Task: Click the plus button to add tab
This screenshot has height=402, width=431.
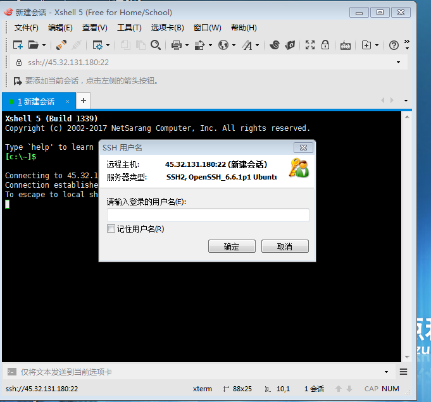Action: [84, 100]
